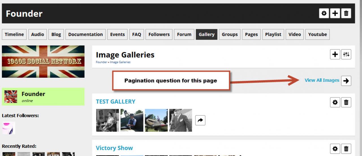Click the online status text
This screenshot has height=156, width=362.
pyautogui.click(x=27, y=101)
